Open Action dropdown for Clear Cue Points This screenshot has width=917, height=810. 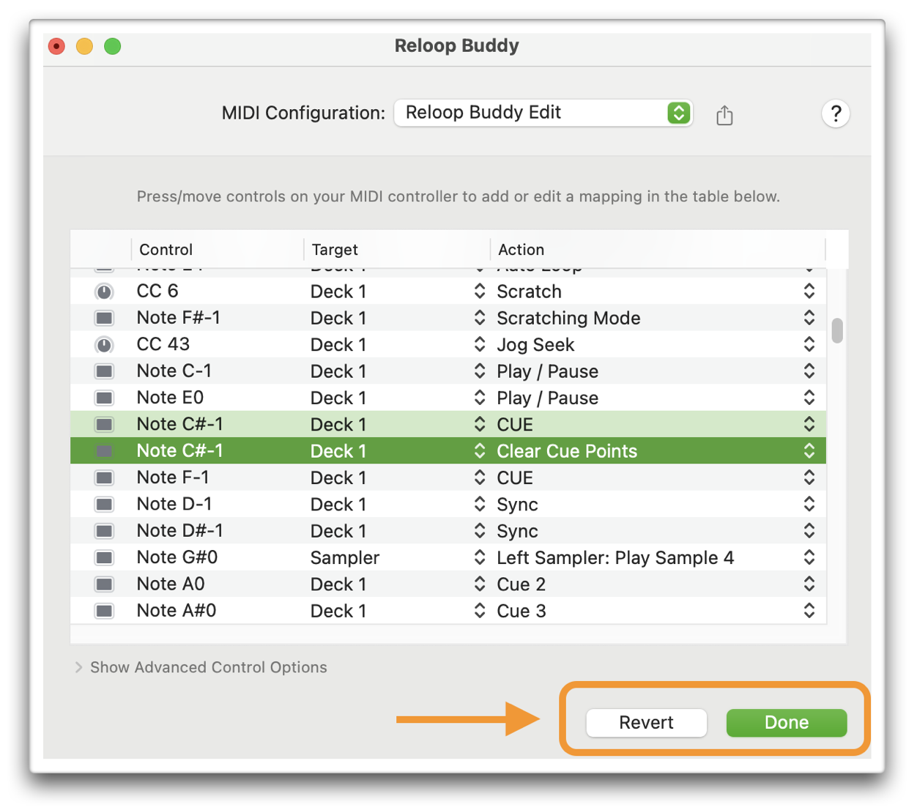809,451
